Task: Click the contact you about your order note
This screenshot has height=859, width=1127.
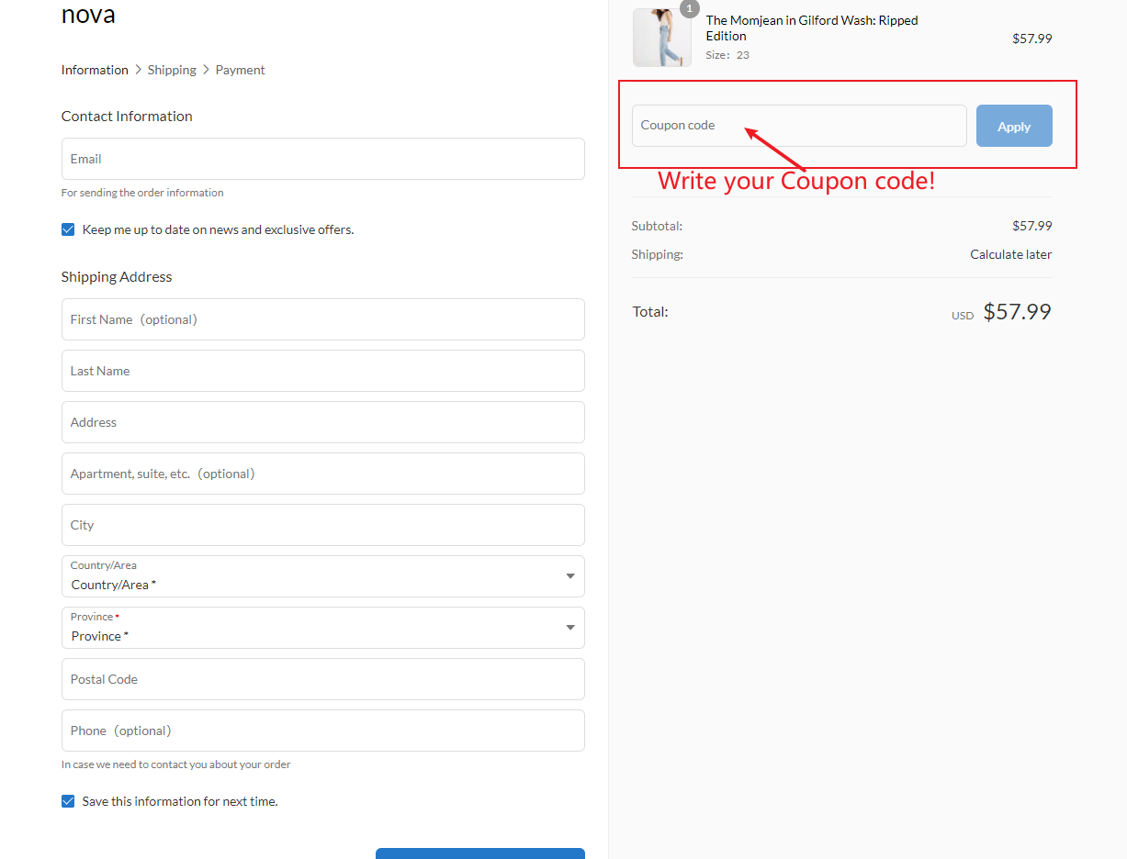Action: 176,764
